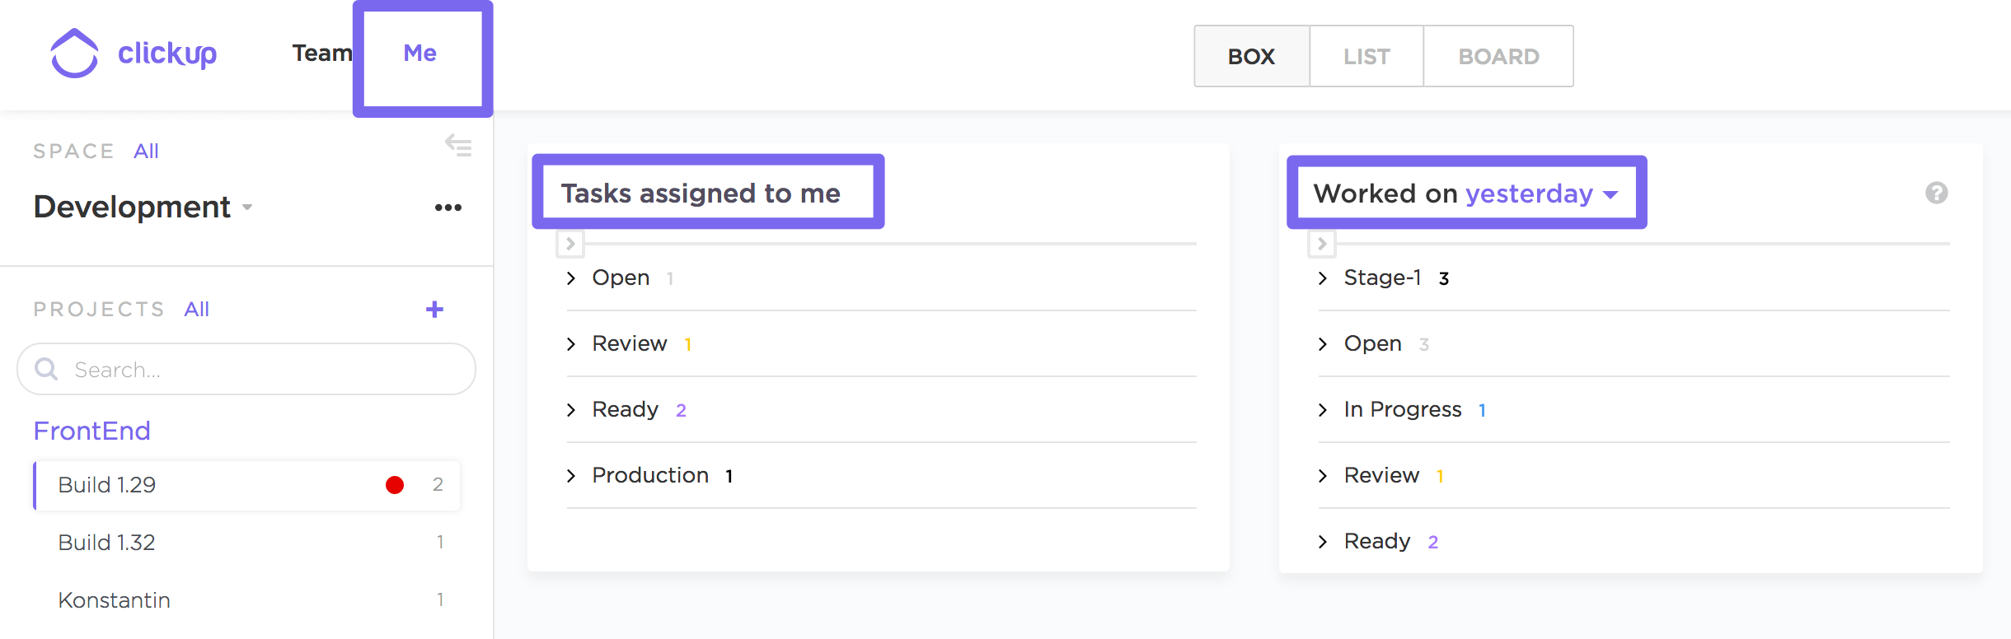The width and height of the screenshot is (2011, 639).
Task: Collapse the sidebar with the arrow icon
Action: click(458, 146)
